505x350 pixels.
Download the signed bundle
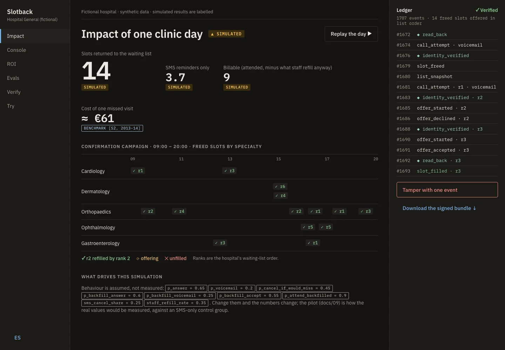pos(439,208)
